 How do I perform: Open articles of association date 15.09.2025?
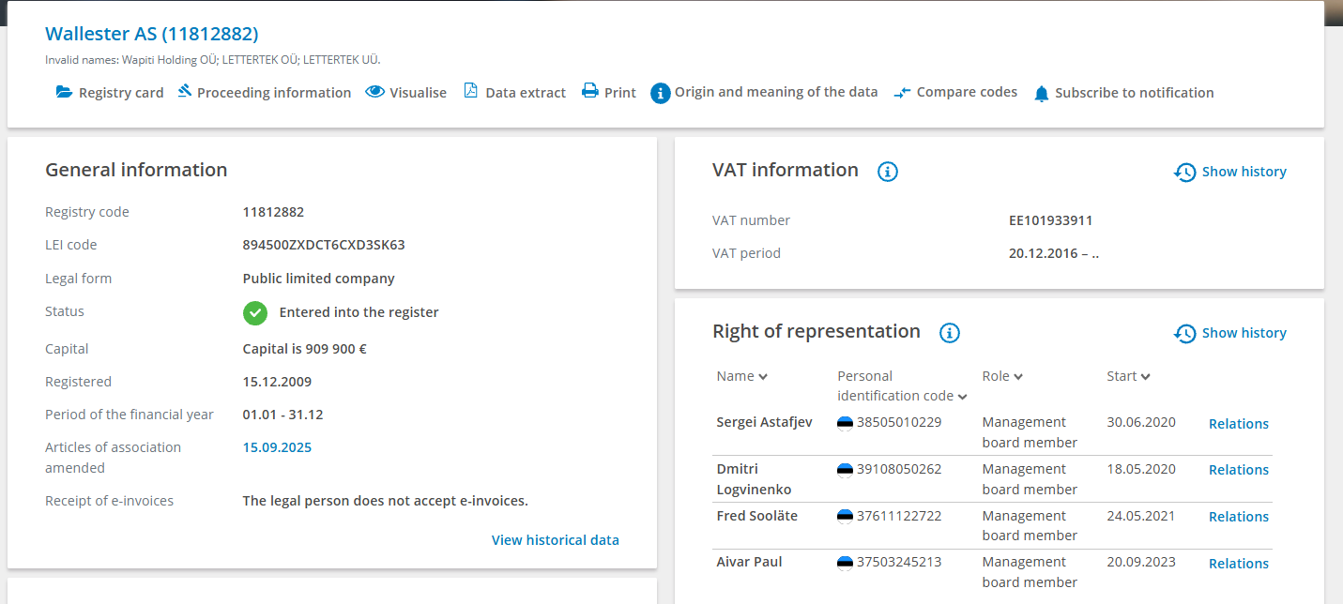pyautogui.click(x=277, y=447)
